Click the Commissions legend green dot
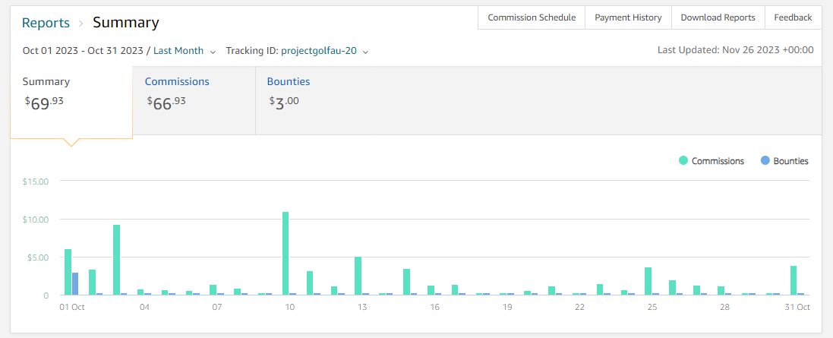 click(x=683, y=160)
